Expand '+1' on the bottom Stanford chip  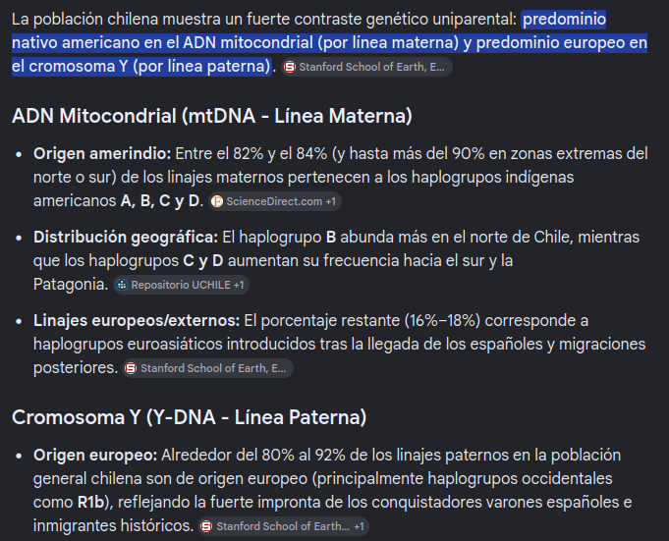coord(359,527)
